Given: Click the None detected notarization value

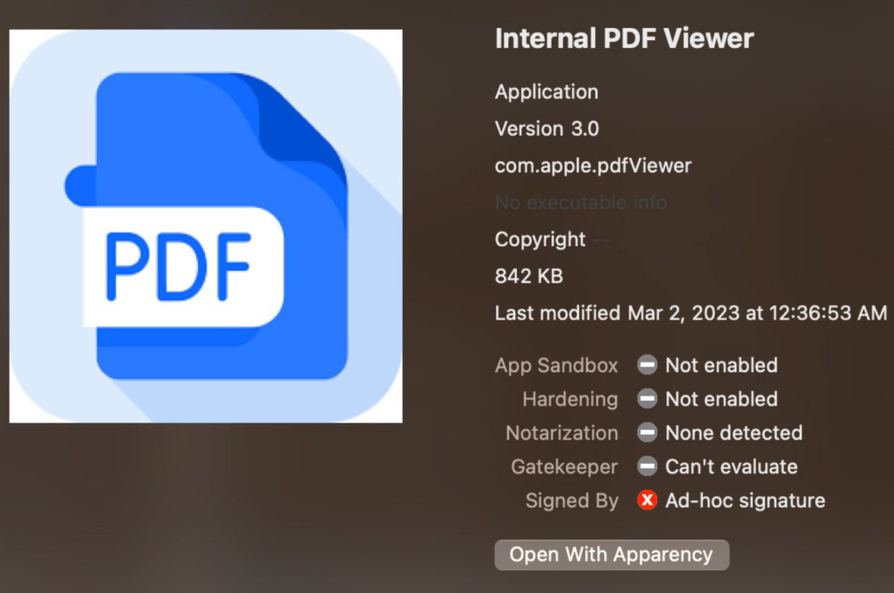Looking at the screenshot, I should (733, 433).
